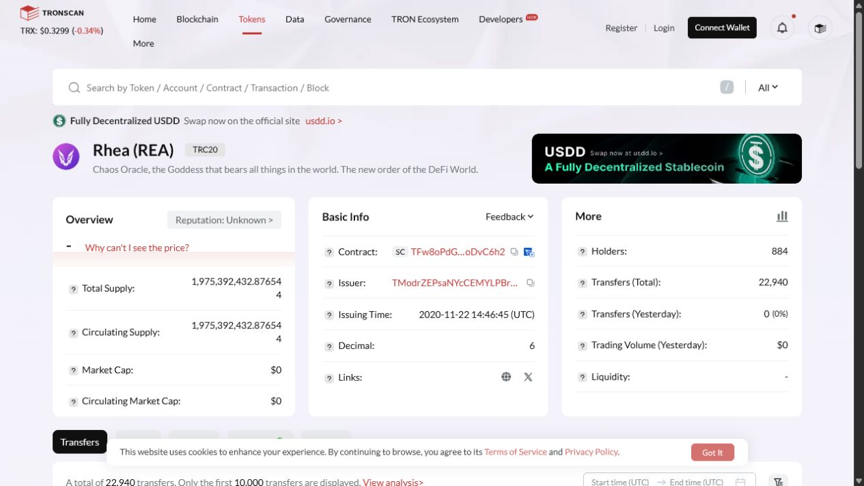The height and width of the screenshot is (486, 864).
Task: Click the slash shortcut icon in search bar
Action: click(x=727, y=87)
